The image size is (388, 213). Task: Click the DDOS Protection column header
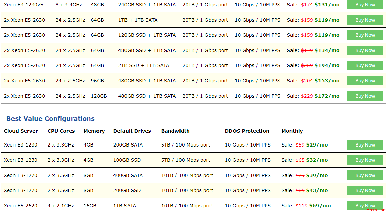coord(247,131)
